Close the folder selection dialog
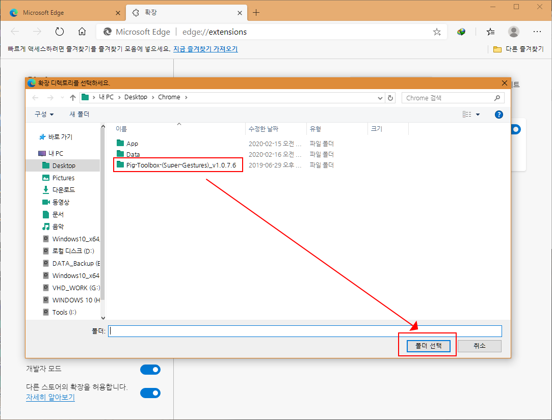The width and height of the screenshot is (552, 420). pos(504,83)
